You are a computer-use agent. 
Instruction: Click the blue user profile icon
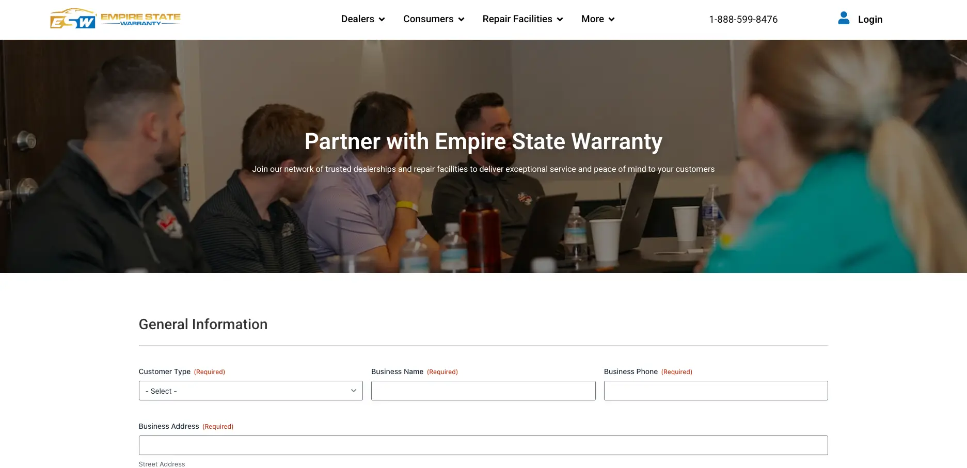coord(844,19)
